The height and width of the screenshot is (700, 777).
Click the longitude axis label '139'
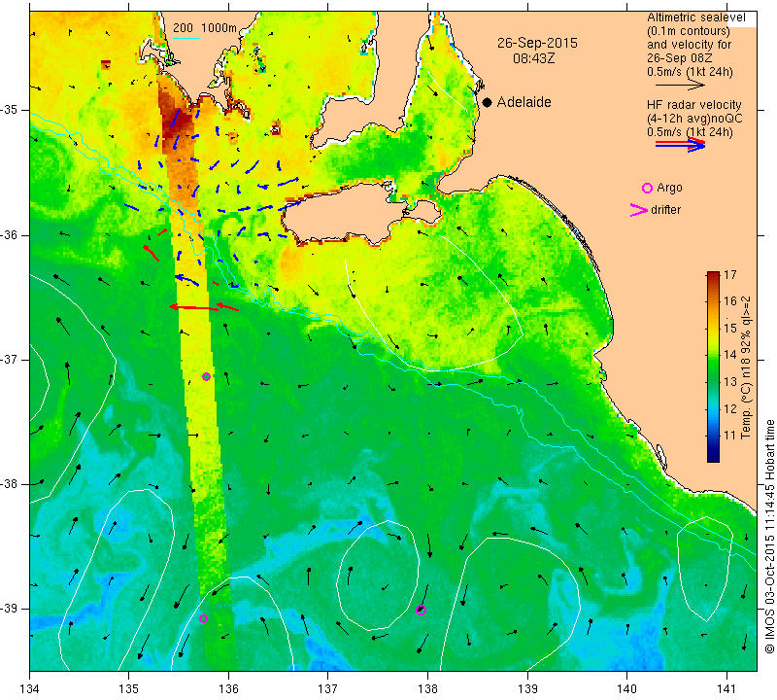[x=527, y=689]
